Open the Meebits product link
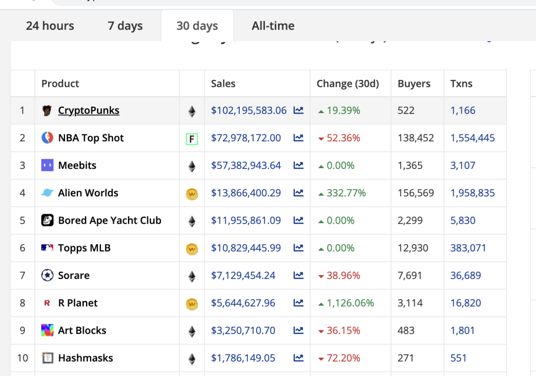 click(77, 165)
